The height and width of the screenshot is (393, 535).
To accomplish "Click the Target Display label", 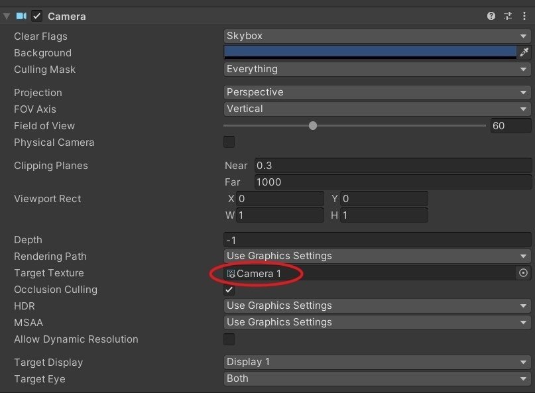I will coord(48,363).
